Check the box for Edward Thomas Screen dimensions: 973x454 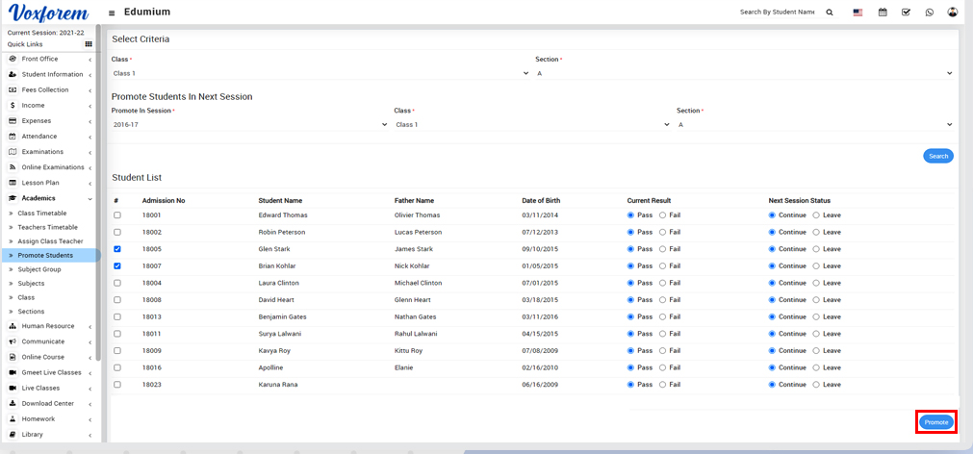click(x=117, y=215)
